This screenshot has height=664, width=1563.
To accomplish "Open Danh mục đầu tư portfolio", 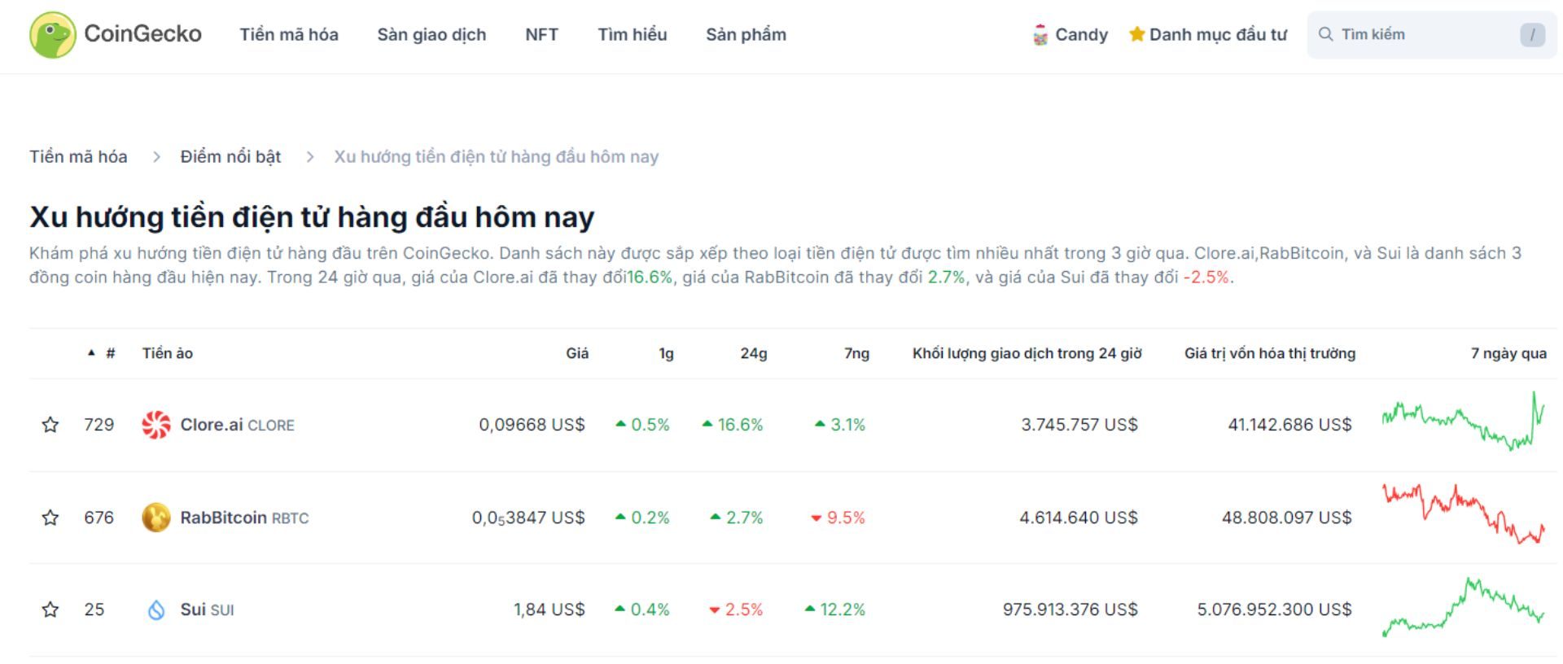I will [1218, 35].
